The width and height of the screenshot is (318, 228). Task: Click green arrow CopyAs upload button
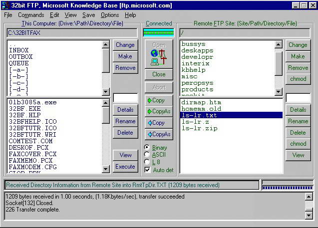[x=159, y=111]
